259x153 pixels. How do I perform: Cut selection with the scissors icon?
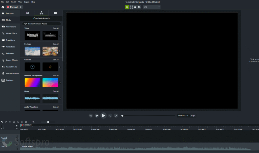tap(10, 122)
